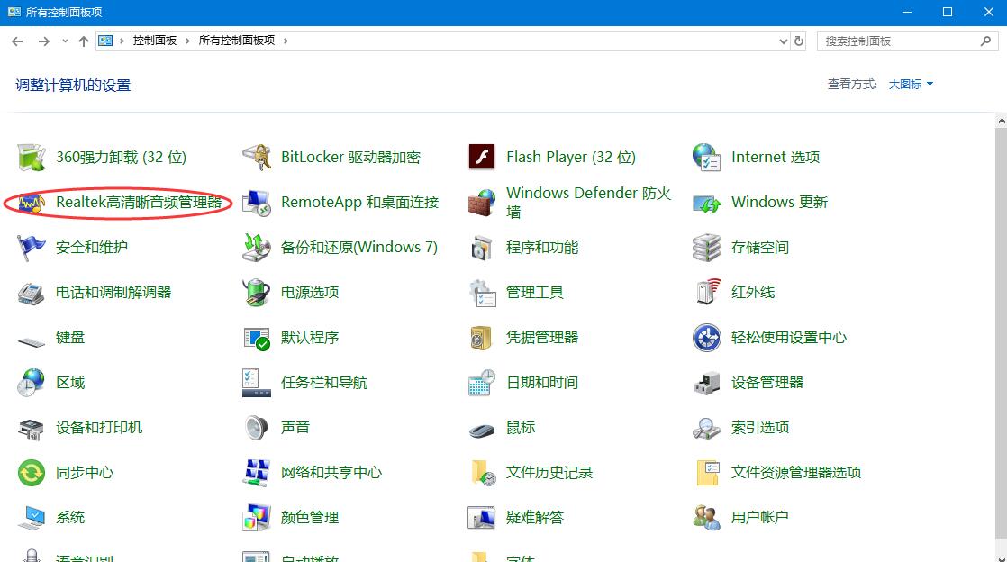This screenshot has width=1007, height=562.
Task: Open the 用户帐户 icon
Action: (706, 519)
